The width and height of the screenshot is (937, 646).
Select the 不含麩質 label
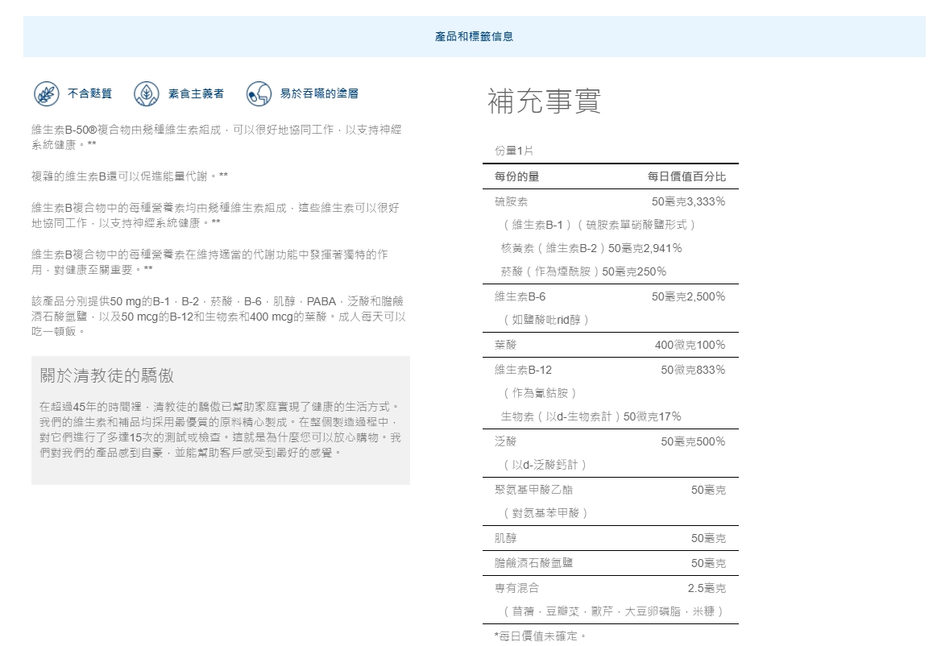89,93
